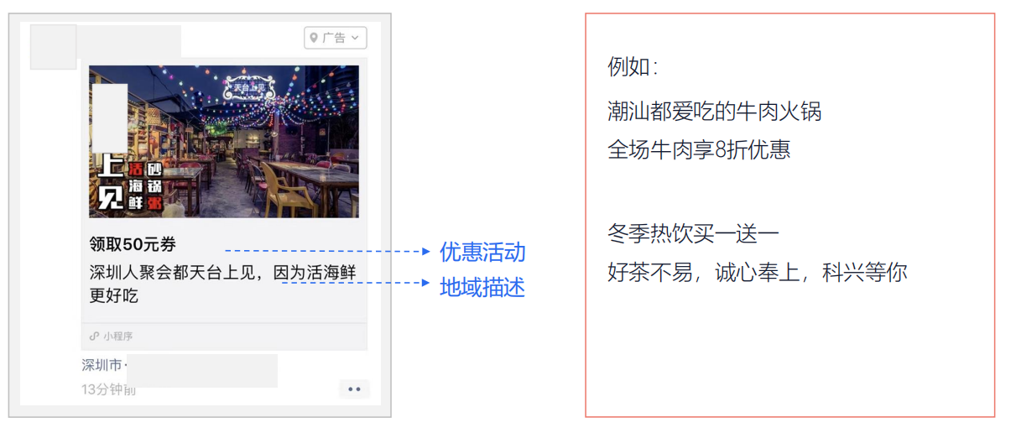Click the neon 天台上见 sign in the image
The width and height of the screenshot is (1016, 433).
point(249,89)
